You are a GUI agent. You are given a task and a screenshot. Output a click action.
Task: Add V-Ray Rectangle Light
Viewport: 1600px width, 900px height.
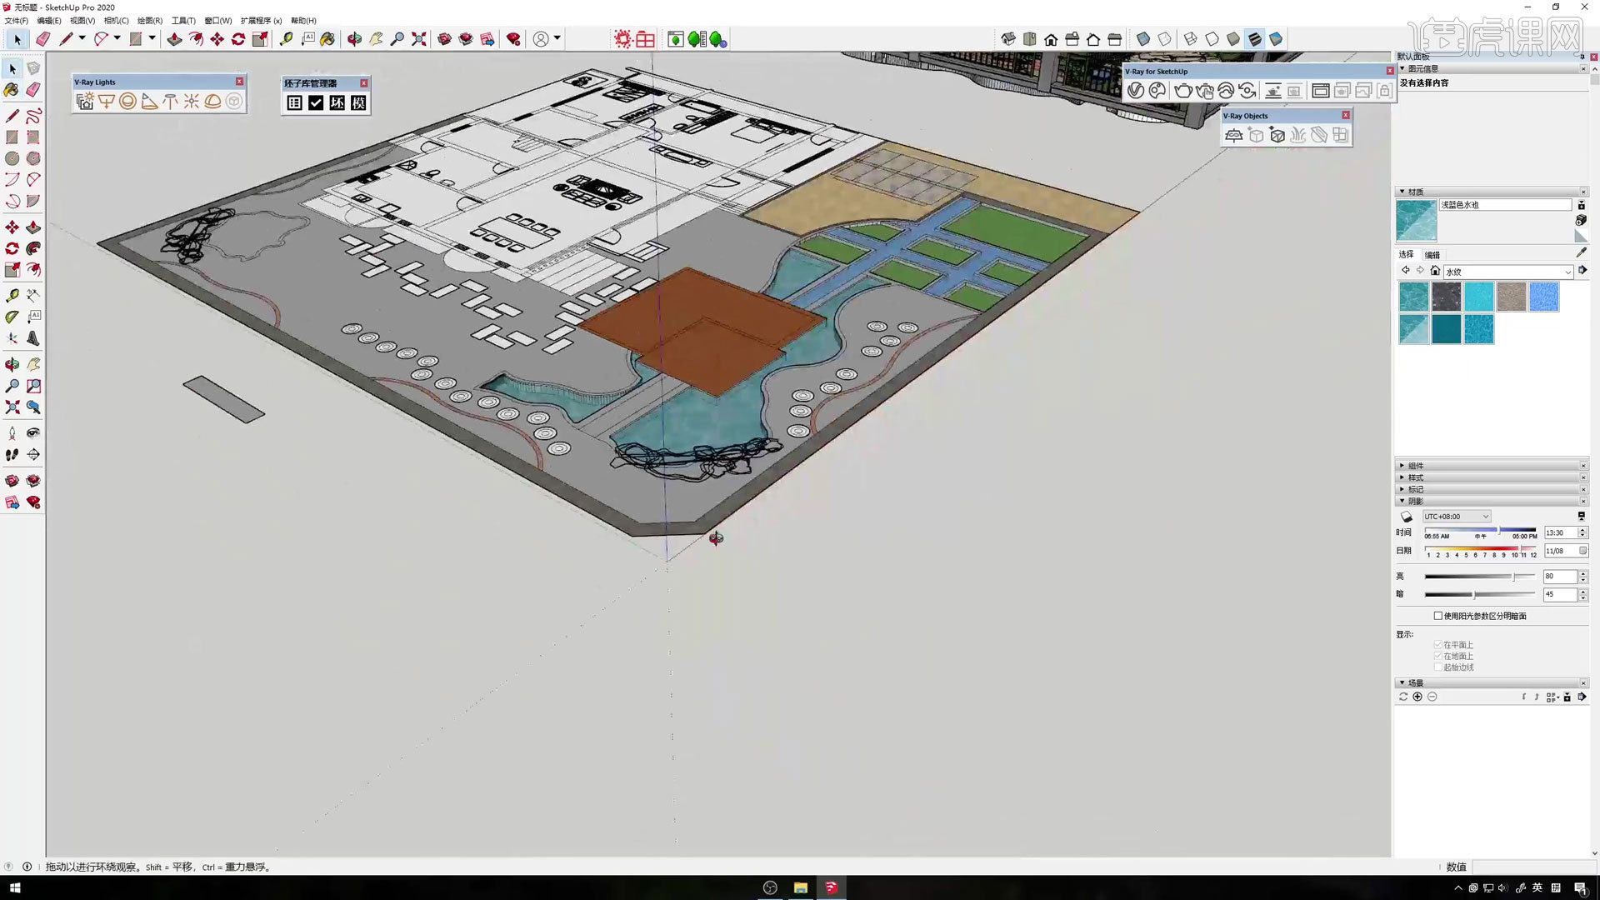pos(107,102)
